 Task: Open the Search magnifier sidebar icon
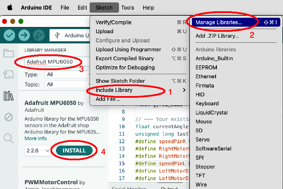(9, 138)
